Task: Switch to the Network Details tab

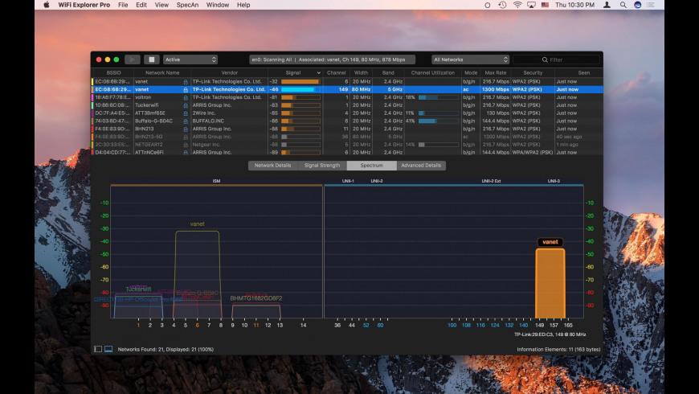Action: pos(272,166)
